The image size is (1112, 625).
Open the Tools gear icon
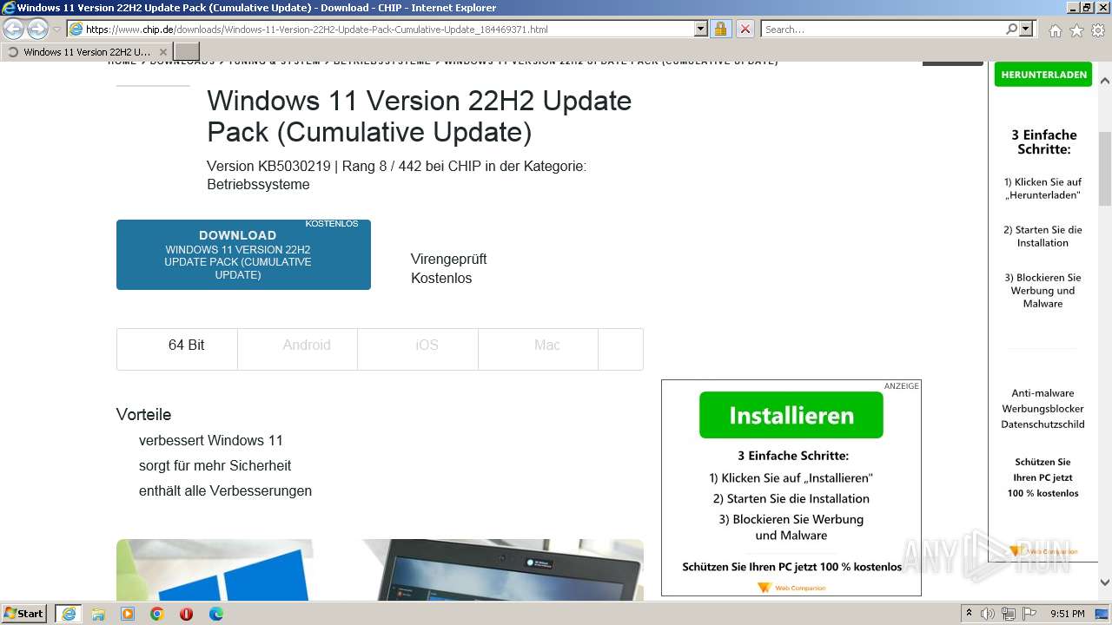1098,30
